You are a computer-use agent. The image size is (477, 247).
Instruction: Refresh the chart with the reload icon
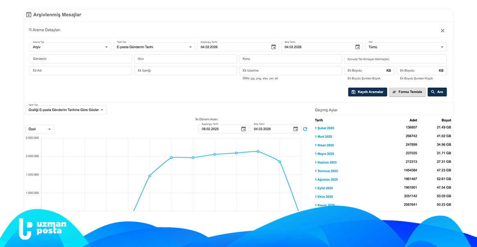point(305,129)
